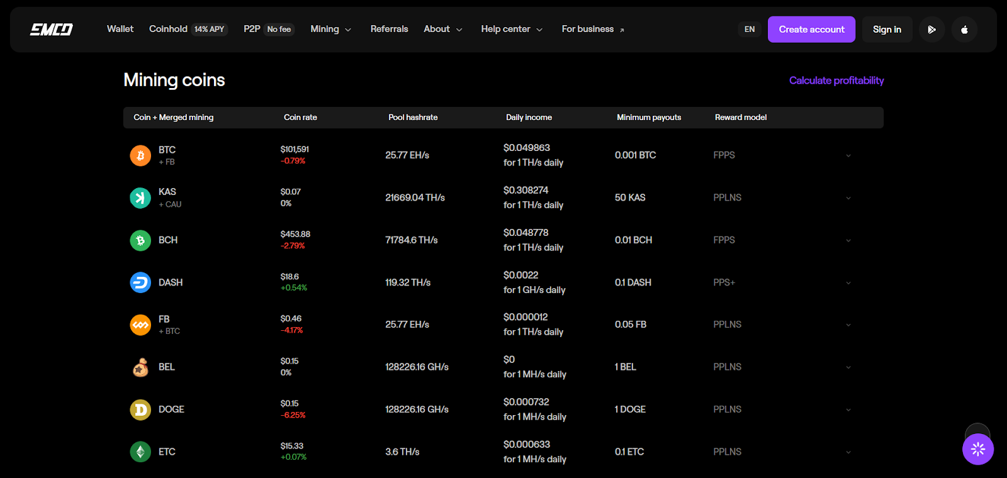Open Coinhold 14% APY page
This screenshot has height=478, width=1007.
[x=188, y=29]
